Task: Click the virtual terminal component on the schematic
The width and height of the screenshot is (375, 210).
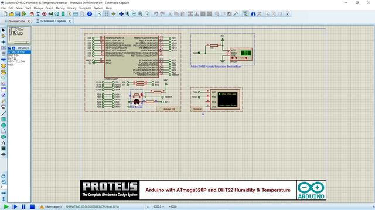Action: tap(225, 99)
